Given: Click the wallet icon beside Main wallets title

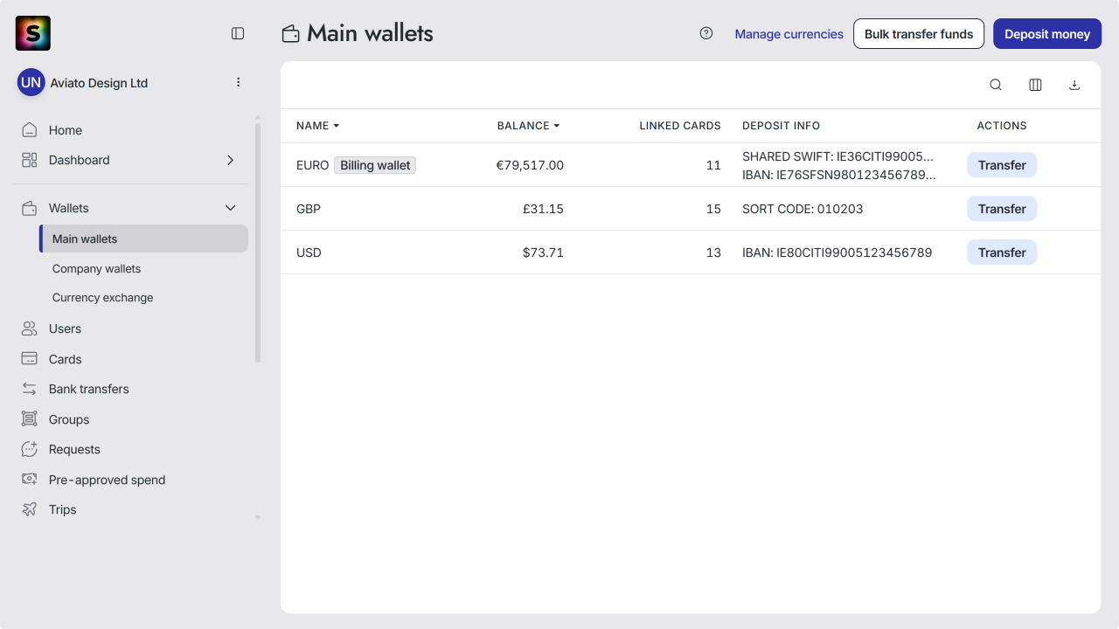Looking at the screenshot, I should [x=291, y=34].
